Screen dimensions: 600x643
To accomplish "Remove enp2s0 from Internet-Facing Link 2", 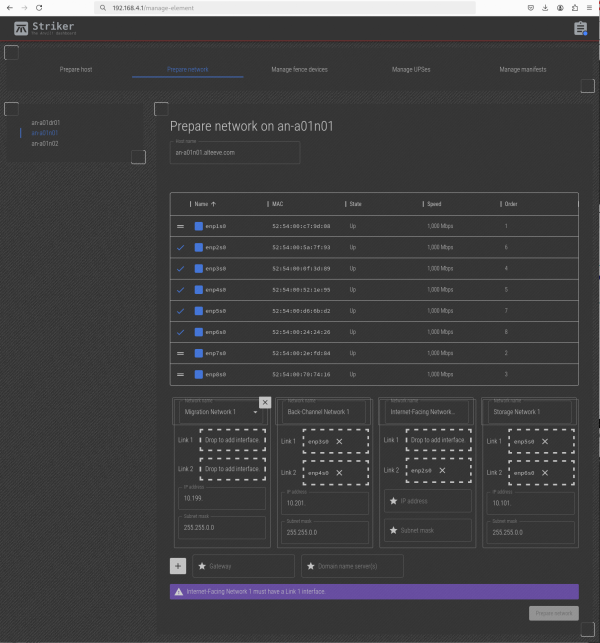I will pos(442,470).
